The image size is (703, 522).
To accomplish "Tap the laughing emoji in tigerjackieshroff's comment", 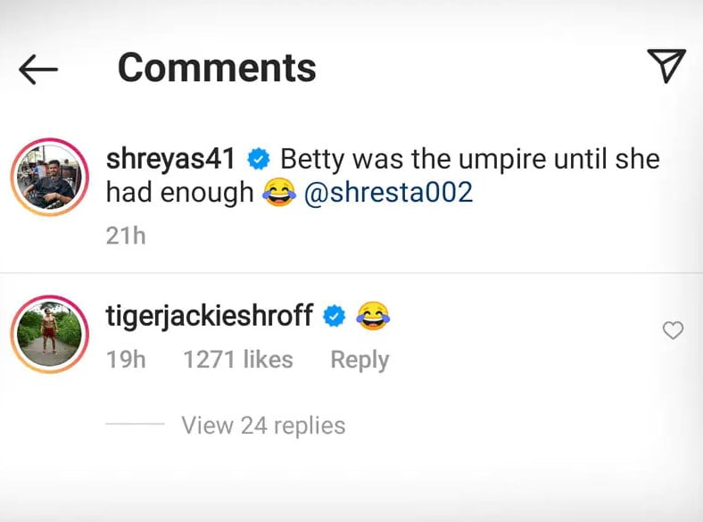I will pyautogui.click(x=373, y=316).
